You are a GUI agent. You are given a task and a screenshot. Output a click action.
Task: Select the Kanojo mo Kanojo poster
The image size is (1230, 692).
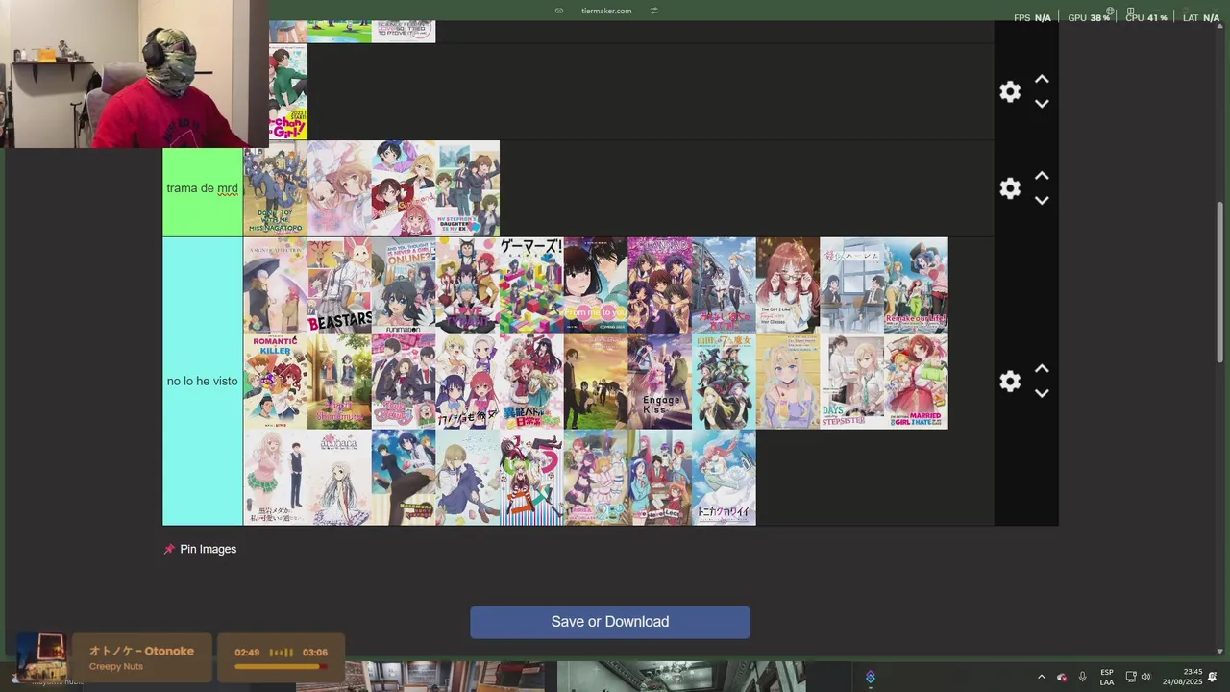point(467,382)
